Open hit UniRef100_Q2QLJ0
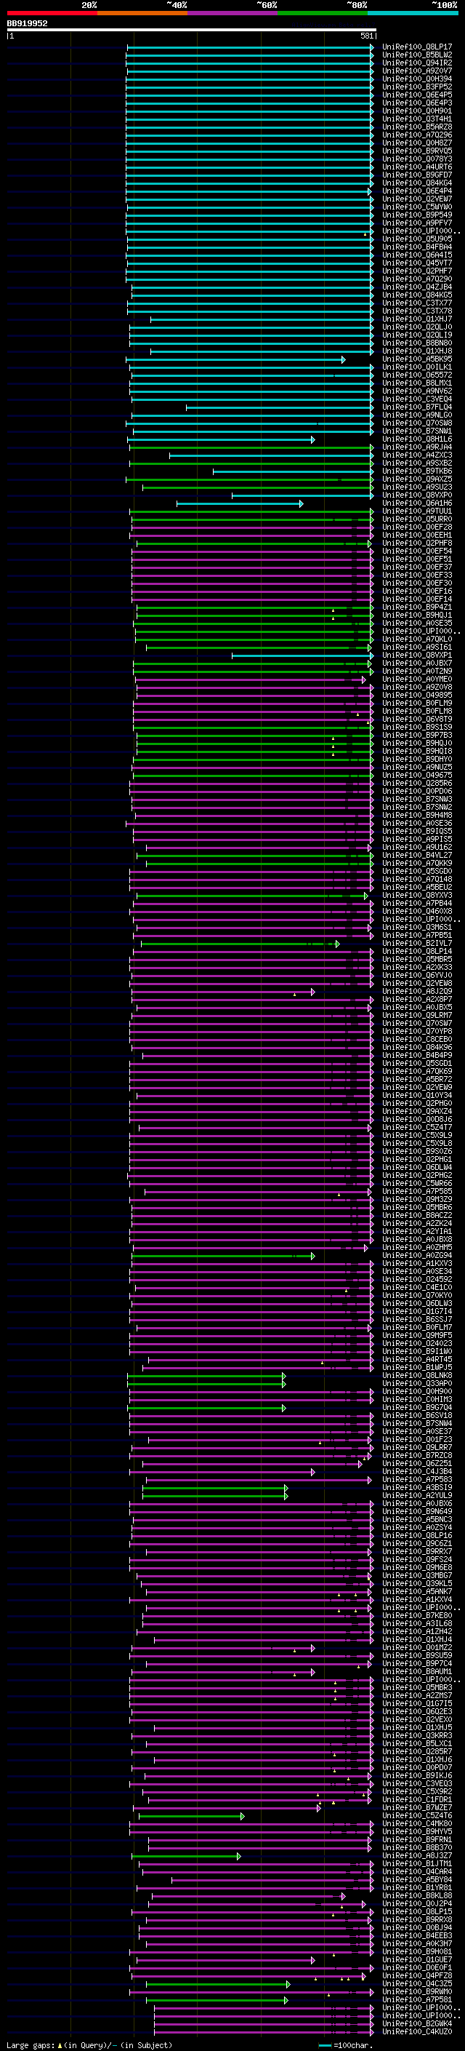The width and height of the screenshot is (465, 2051). (416, 327)
